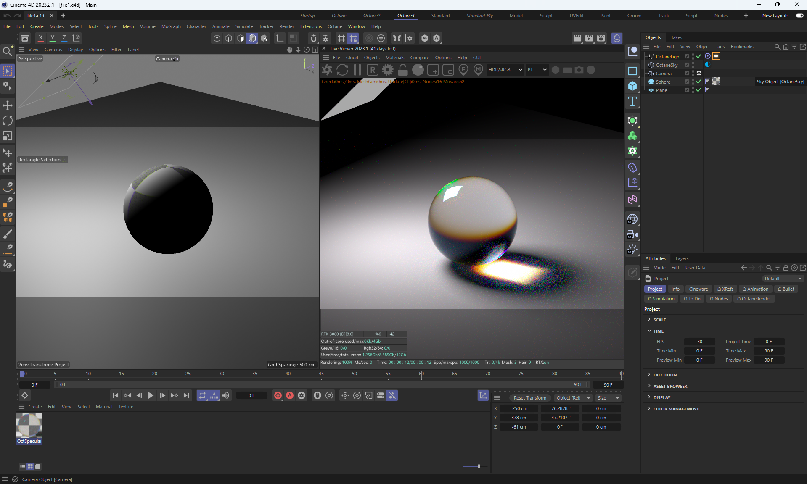Select the OctSpecular material thumbnail

29,425
